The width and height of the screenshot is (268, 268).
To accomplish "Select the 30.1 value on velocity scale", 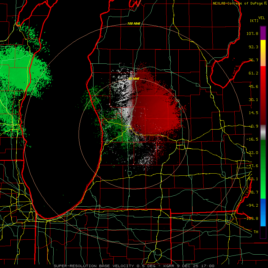I will click(x=253, y=100).
